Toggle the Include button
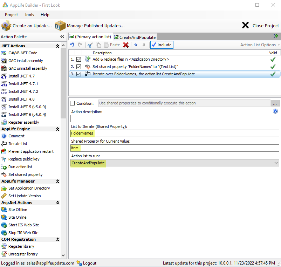Screen dimensions: 281x267 pyautogui.click(x=162, y=45)
